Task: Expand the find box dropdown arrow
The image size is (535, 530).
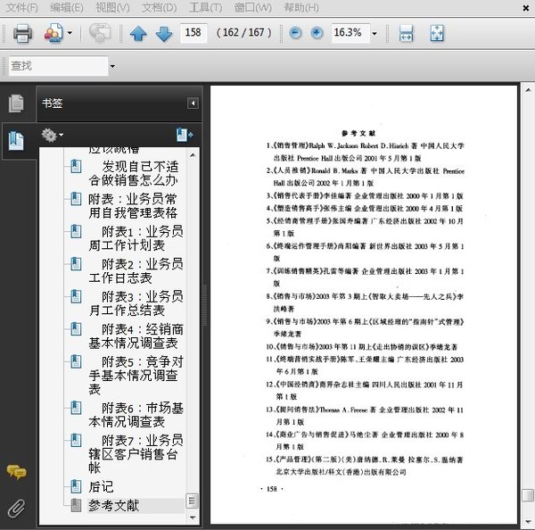Action: pos(111,66)
